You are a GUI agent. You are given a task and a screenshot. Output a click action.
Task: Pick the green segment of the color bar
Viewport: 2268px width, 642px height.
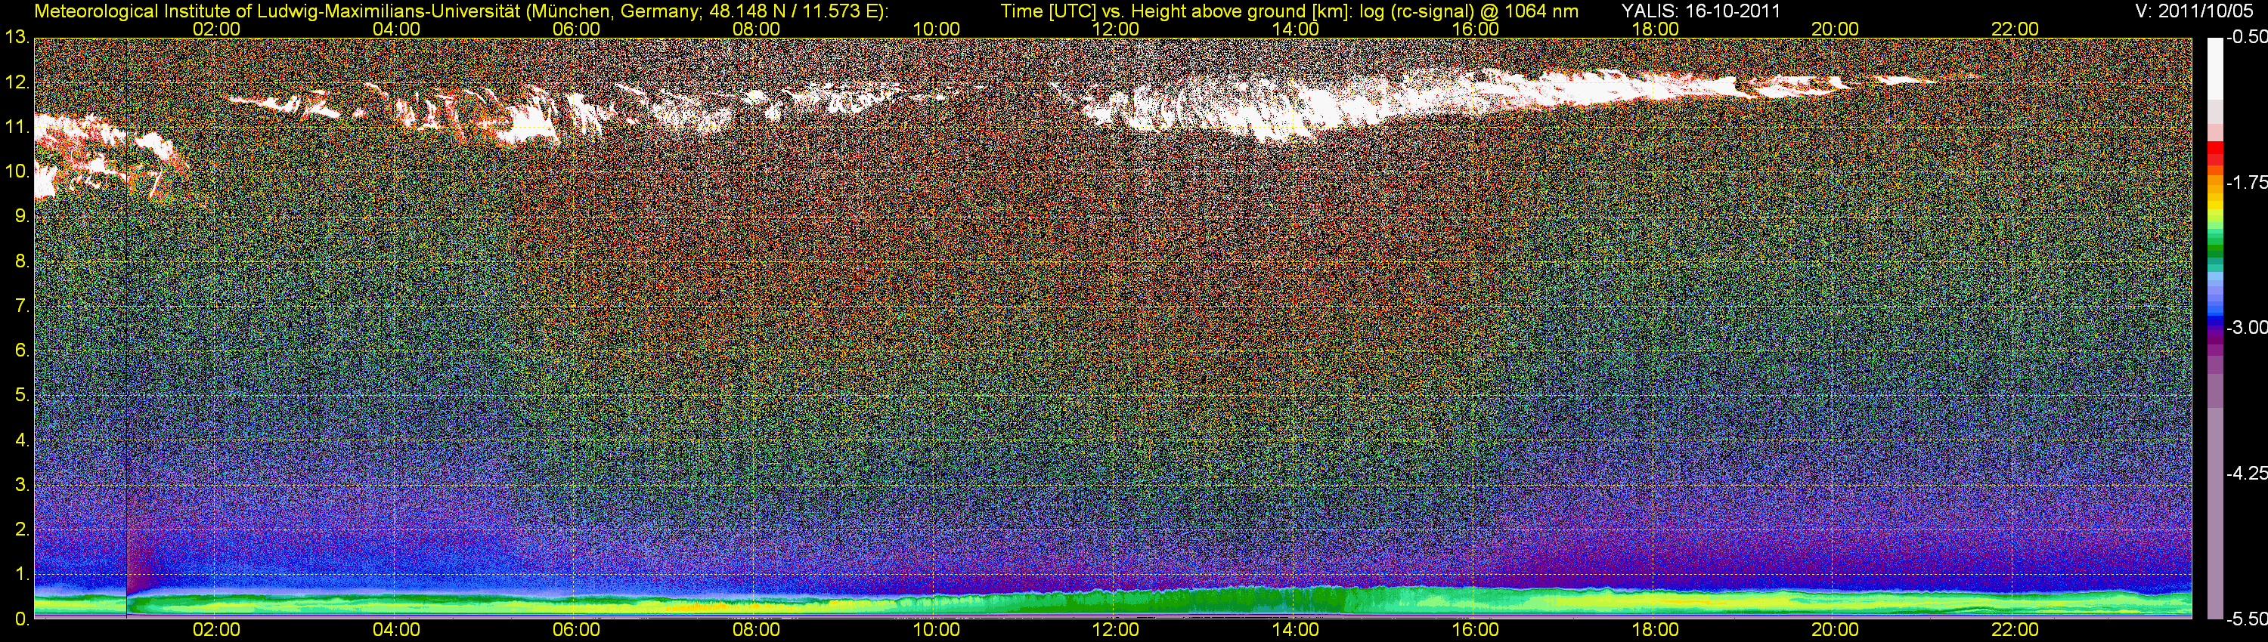(2214, 251)
